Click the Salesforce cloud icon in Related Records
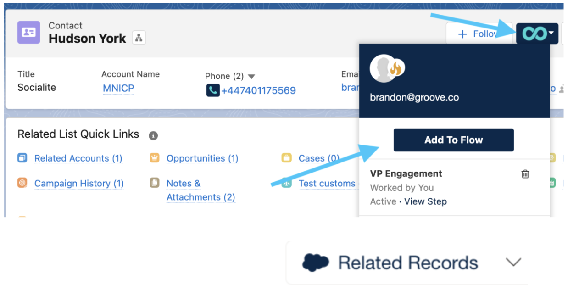 pos(316,263)
